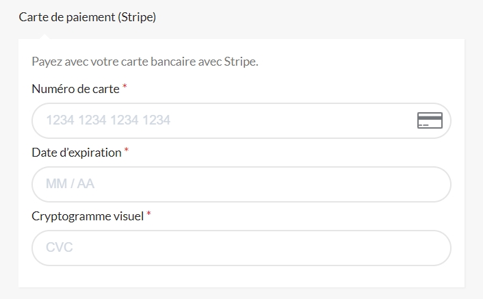Click the CVC placeholder text
The width and height of the screenshot is (483, 299).
59,247
